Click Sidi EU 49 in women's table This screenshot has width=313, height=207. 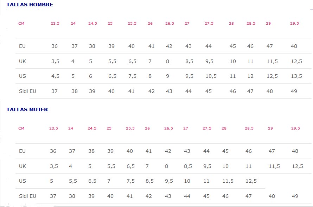(295, 196)
